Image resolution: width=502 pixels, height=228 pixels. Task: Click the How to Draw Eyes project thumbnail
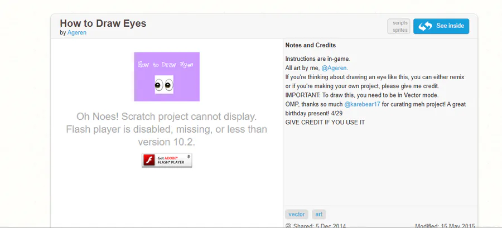pos(167,77)
